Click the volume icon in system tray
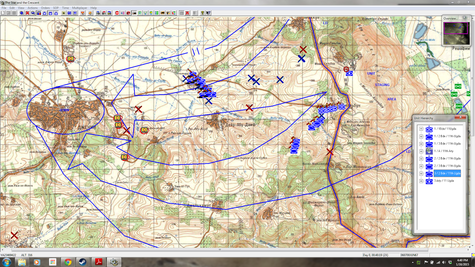Screen dimensions: 475x267 click(x=444, y=262)
